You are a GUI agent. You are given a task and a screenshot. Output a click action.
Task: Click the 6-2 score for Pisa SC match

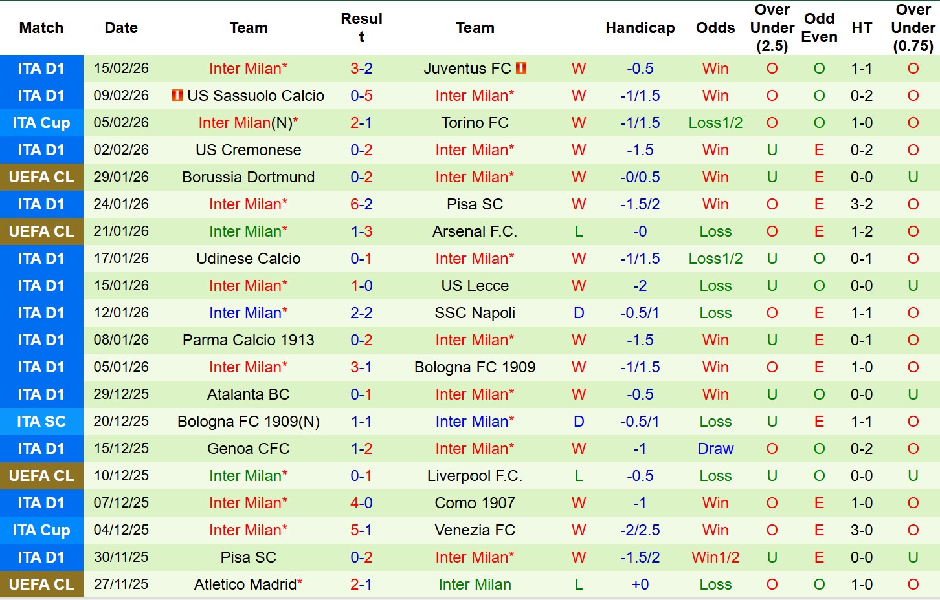[361, 204]
